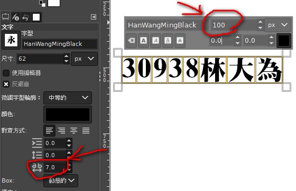Increase font size with on-canvas stepper
296x191 pixels.
tap(260, 22)
